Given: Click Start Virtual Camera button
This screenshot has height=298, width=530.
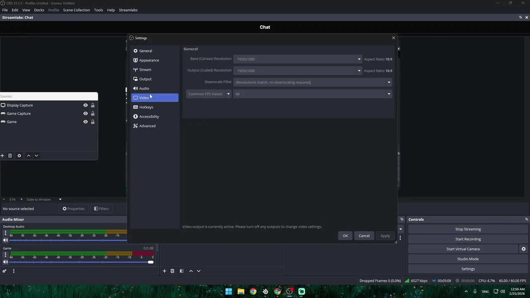Looking at the screenshot, I should pos(463,249).
